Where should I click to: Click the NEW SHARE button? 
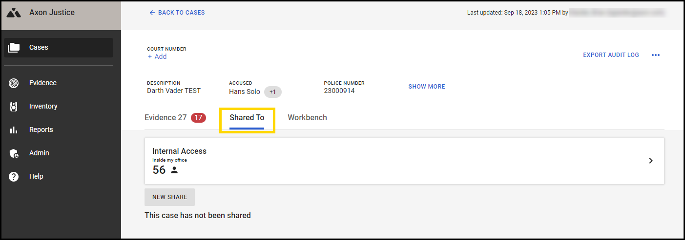click(x=169, y=197)
